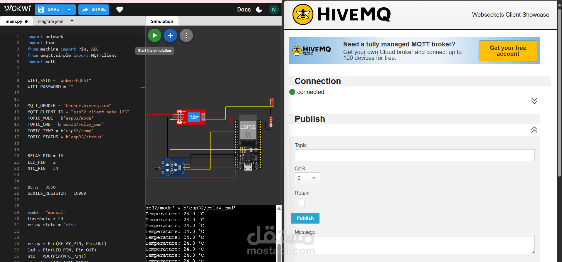Image resolution: width=562 pixels, height=262 pixels.
Task: Open the Save options dropdown arrow
Action: pyautogui.click(x=69, y=9)
